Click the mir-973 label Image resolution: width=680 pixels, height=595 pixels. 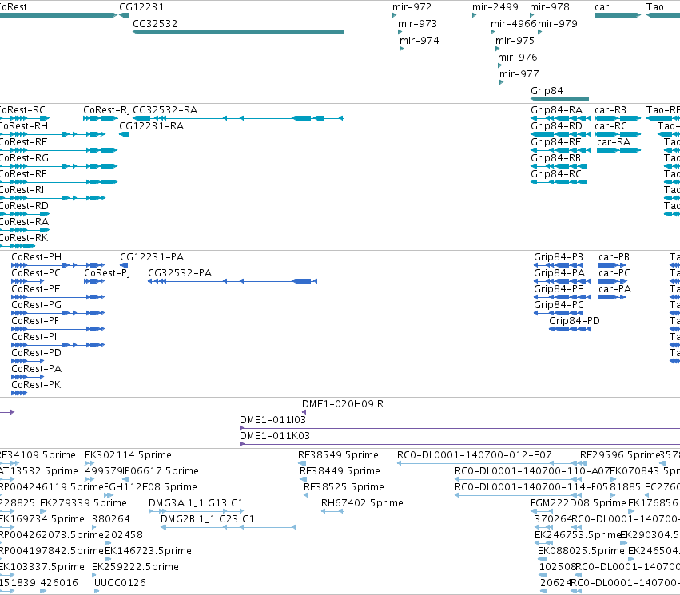click(x=418, y=24)
